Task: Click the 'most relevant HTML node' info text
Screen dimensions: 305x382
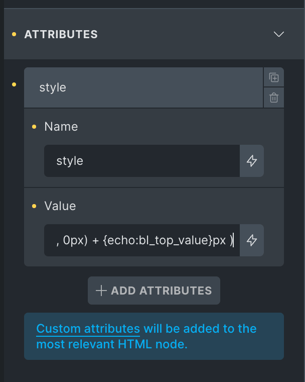Action: [x=111, y=345]
